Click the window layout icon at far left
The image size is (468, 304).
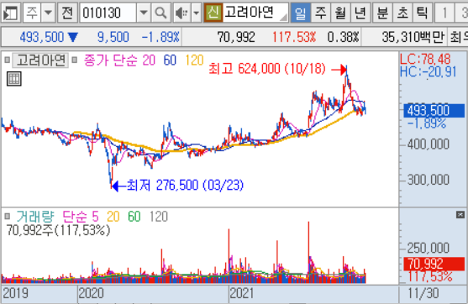click(x=10, y=13)
